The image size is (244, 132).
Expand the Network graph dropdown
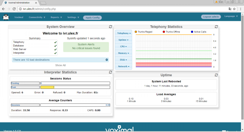click(x=124, y=66)
